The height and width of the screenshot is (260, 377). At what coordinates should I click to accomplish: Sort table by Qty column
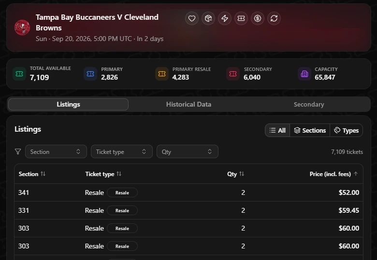[x=236, y=174]
